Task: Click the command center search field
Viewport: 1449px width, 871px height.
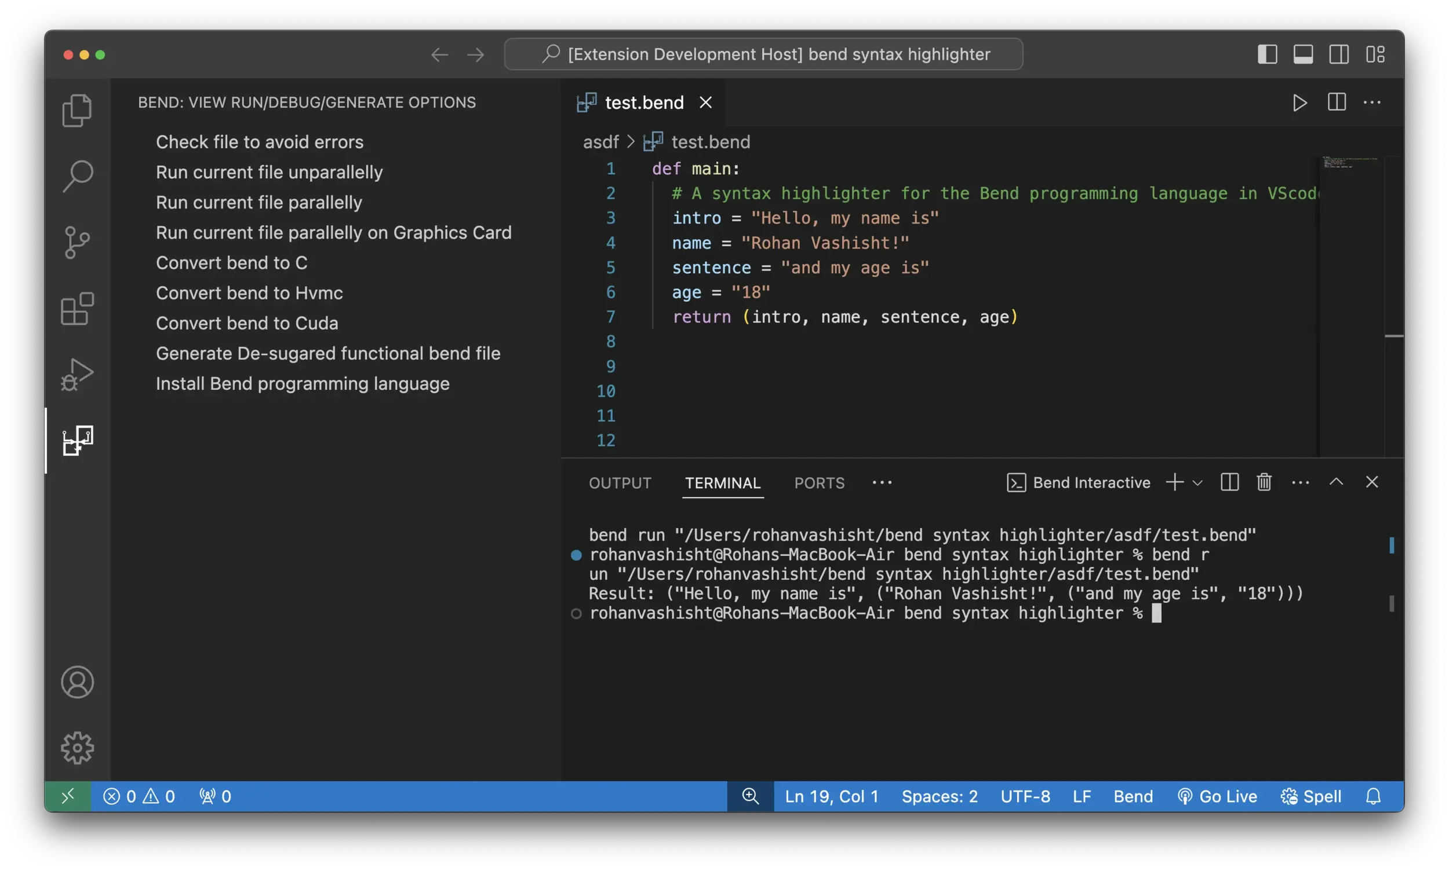Action: pos(763,54)
